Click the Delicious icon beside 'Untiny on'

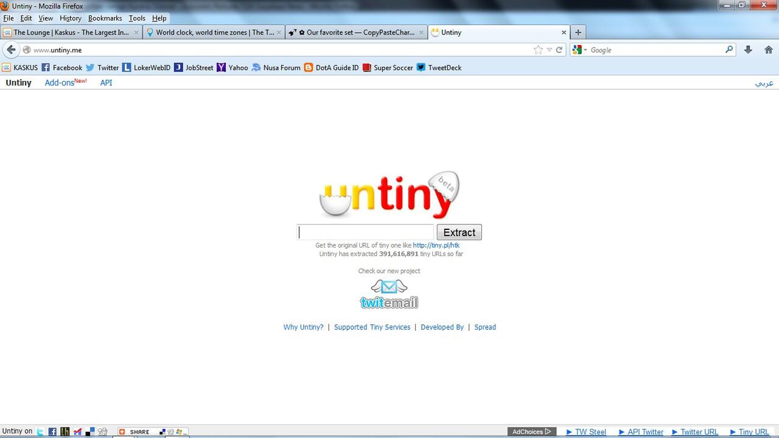tap(90, 432)
